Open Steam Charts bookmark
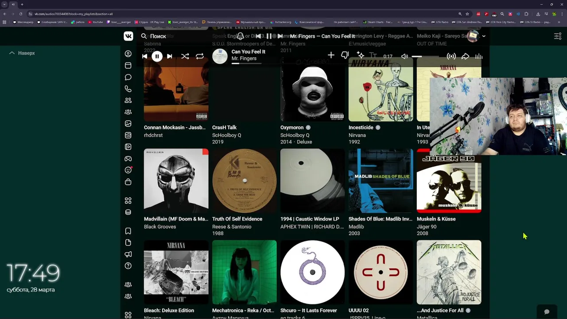 click(x=378, y=22)
